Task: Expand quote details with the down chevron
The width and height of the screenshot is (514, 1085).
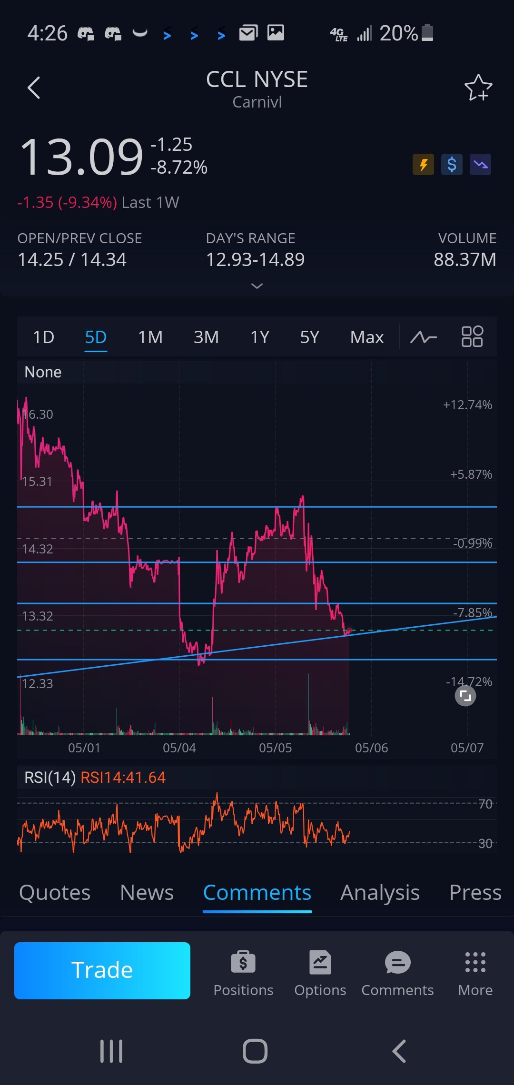Action: point(257,286)
